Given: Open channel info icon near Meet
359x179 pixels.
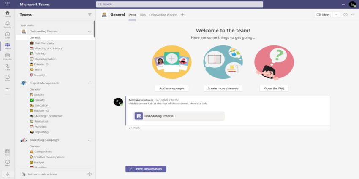Looking at the screenshot, I should click(345, 15).
